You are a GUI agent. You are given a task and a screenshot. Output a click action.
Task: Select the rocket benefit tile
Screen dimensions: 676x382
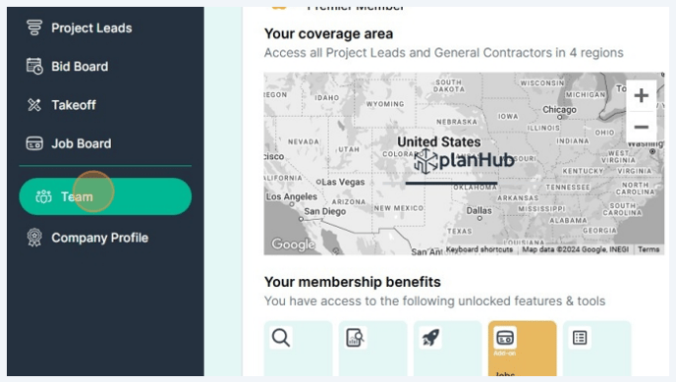[447, 349]
